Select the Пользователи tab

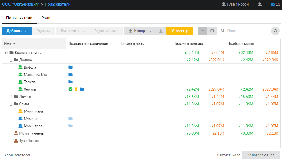click(x=19, y=18)
